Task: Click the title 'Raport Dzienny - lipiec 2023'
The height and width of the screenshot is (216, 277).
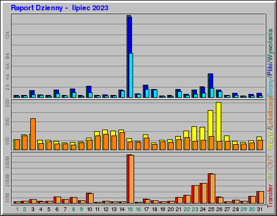Action: 60,8
